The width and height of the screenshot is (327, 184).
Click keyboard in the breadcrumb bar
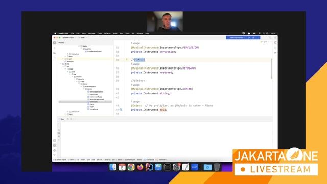click(162, 160)
